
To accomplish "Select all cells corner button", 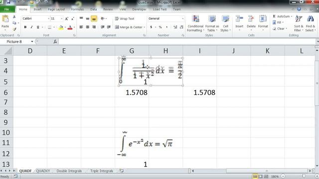I will [x=6, y=51].
